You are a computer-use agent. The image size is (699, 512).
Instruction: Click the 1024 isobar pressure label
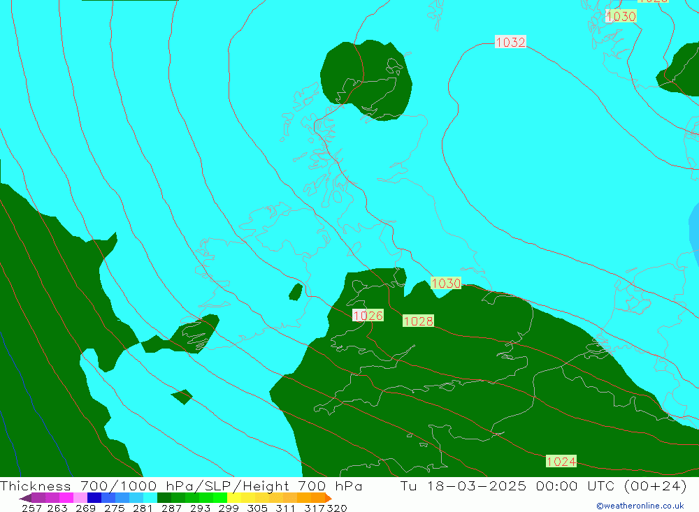click(x=561, y=461)
